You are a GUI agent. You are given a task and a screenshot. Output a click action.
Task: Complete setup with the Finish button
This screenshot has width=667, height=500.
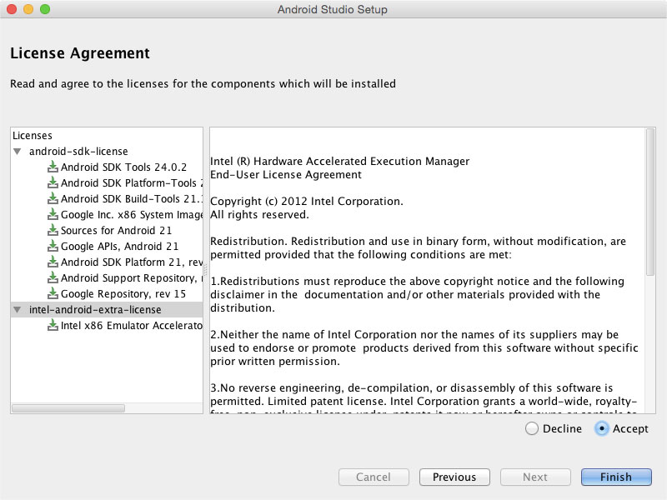[616, 477]
